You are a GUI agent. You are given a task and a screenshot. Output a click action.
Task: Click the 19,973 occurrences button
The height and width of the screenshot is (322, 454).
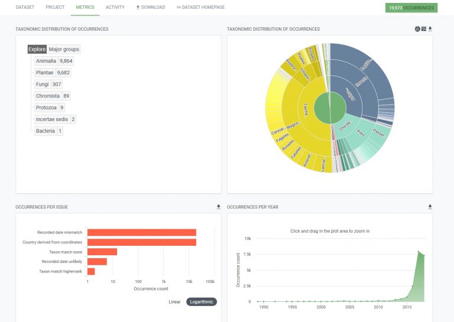[411, 8]
